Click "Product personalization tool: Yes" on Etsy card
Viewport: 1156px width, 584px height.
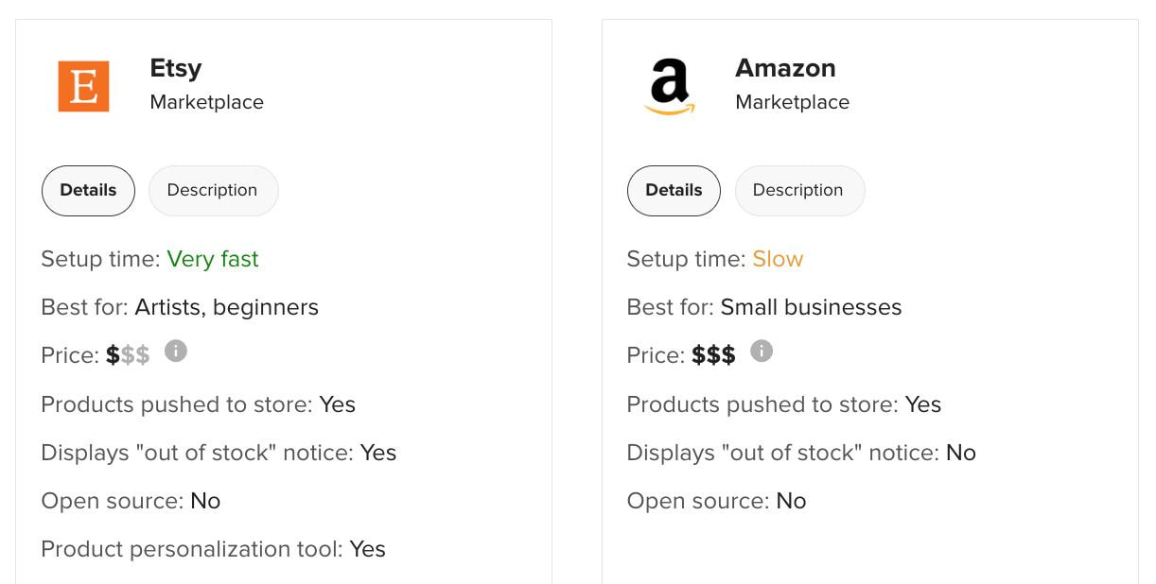(x=213, y=548)
